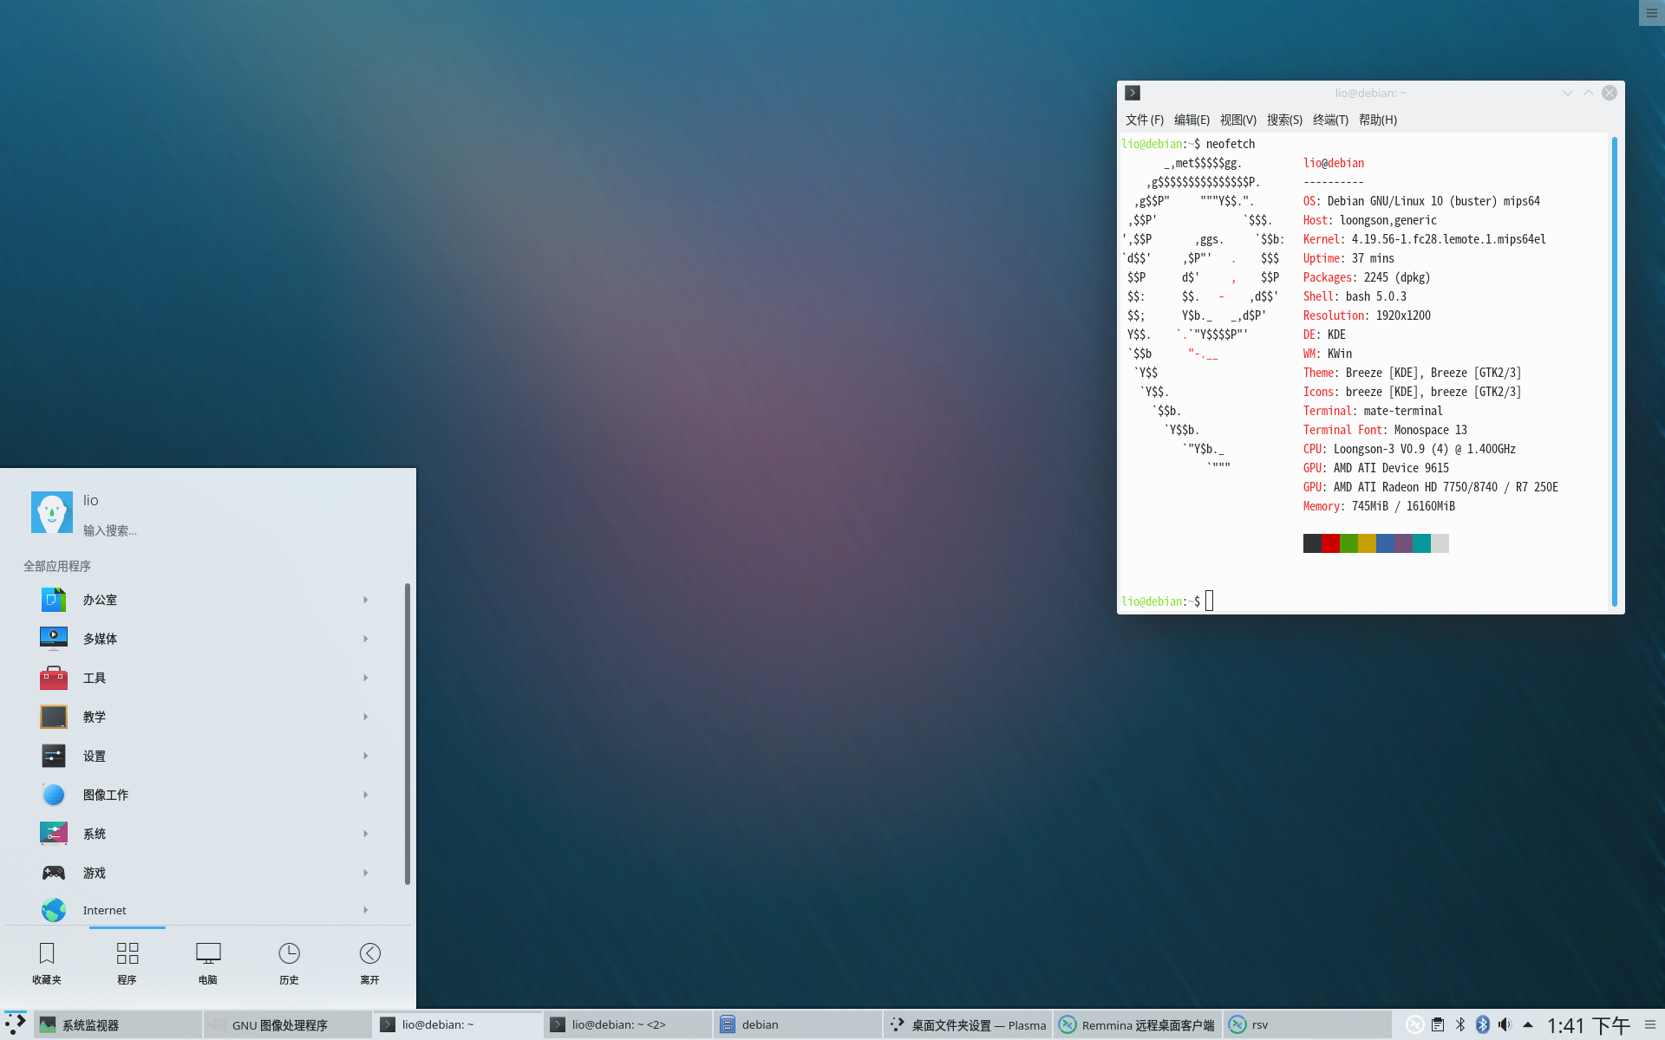Expand the 设置 category submenu arrow
Viewport: 1665px width, 1040px height.
pyautogui.click(x=365, y=755)
